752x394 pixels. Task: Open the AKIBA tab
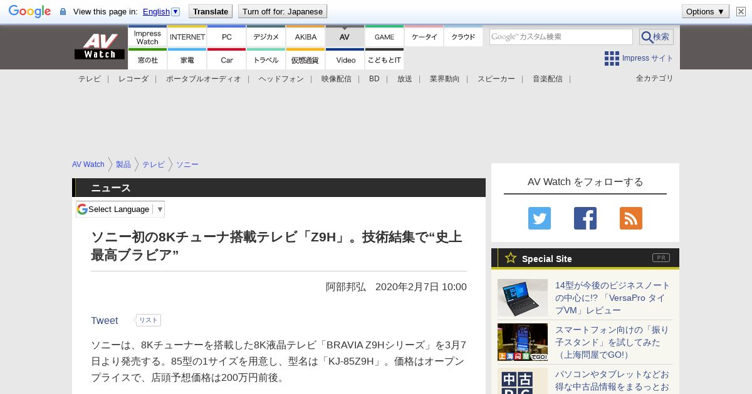[x=306, y=36]
